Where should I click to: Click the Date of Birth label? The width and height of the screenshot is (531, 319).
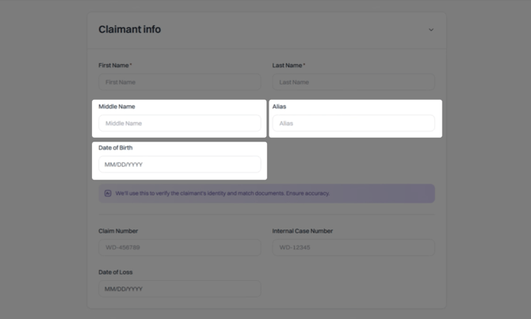pos(116,147)
